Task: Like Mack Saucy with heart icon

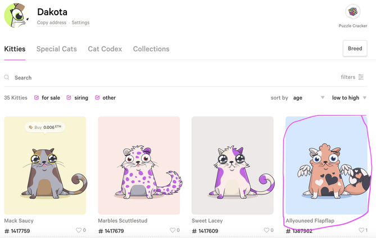Action: (78, 230)
